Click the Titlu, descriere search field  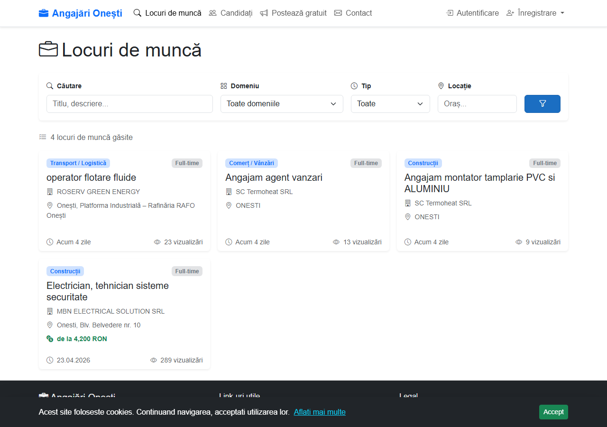129,104
